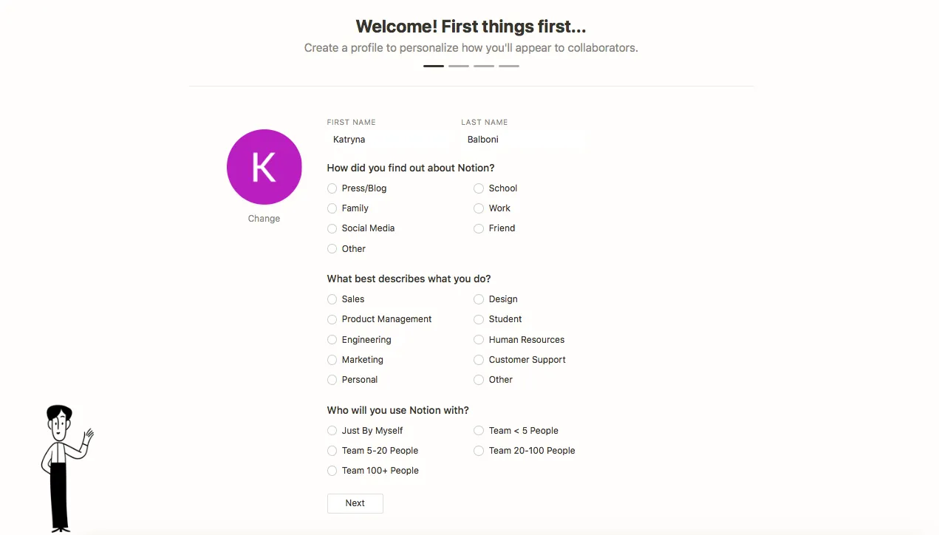Select the Team 100+ People option
The image size is (939, 535).
[x=332, y=471]
